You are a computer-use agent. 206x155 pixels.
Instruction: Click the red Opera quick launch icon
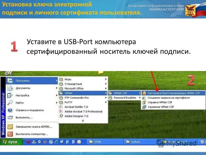tap(28, 142)
